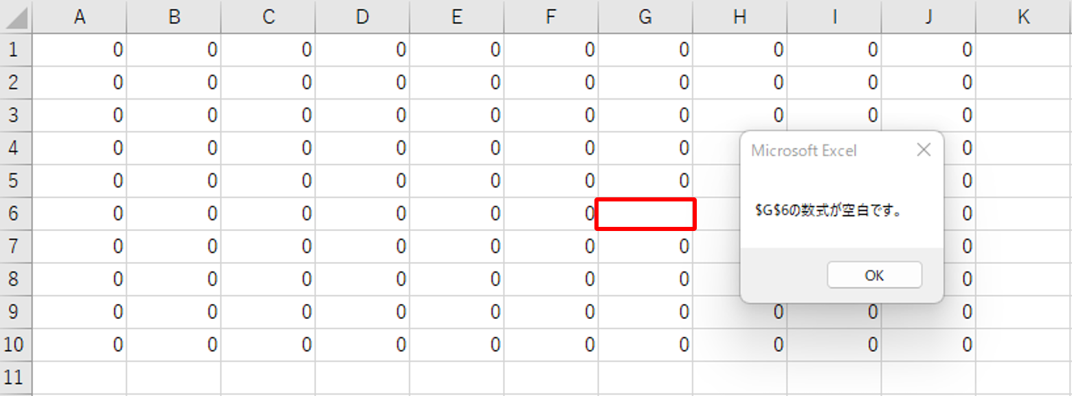The image size is (1072, 396).
Task: Select row 1 header
Action: (15, 49)
